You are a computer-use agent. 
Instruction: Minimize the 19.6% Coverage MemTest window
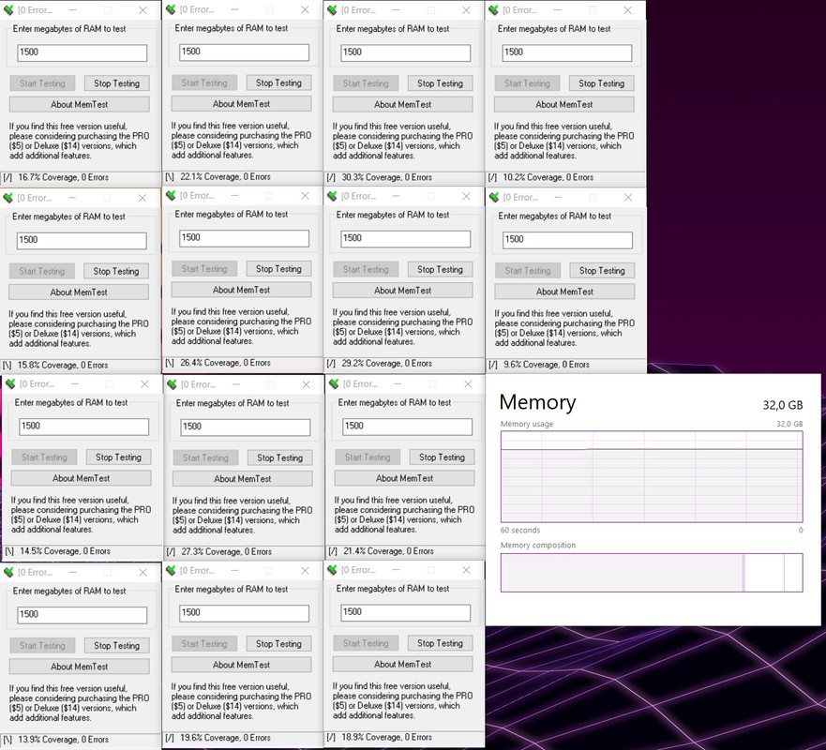point(234,570)
